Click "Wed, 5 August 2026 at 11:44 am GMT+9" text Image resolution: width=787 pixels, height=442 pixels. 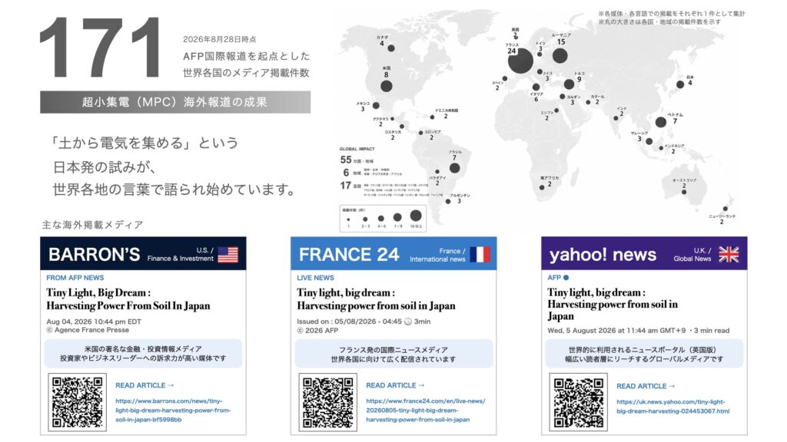tap(616, 331)
